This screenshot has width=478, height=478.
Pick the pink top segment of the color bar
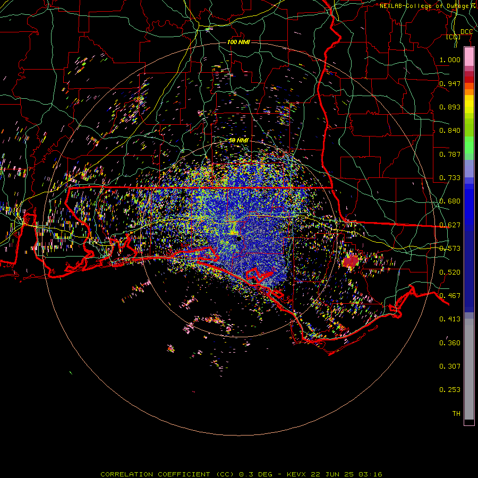tap(469, 56)
